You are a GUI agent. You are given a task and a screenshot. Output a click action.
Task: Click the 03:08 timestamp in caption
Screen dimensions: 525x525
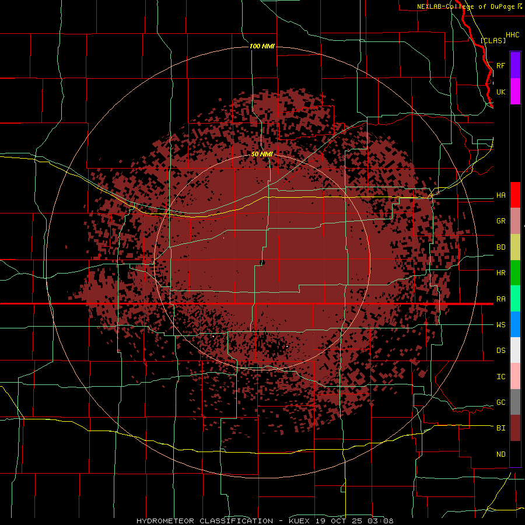(380, 521)
